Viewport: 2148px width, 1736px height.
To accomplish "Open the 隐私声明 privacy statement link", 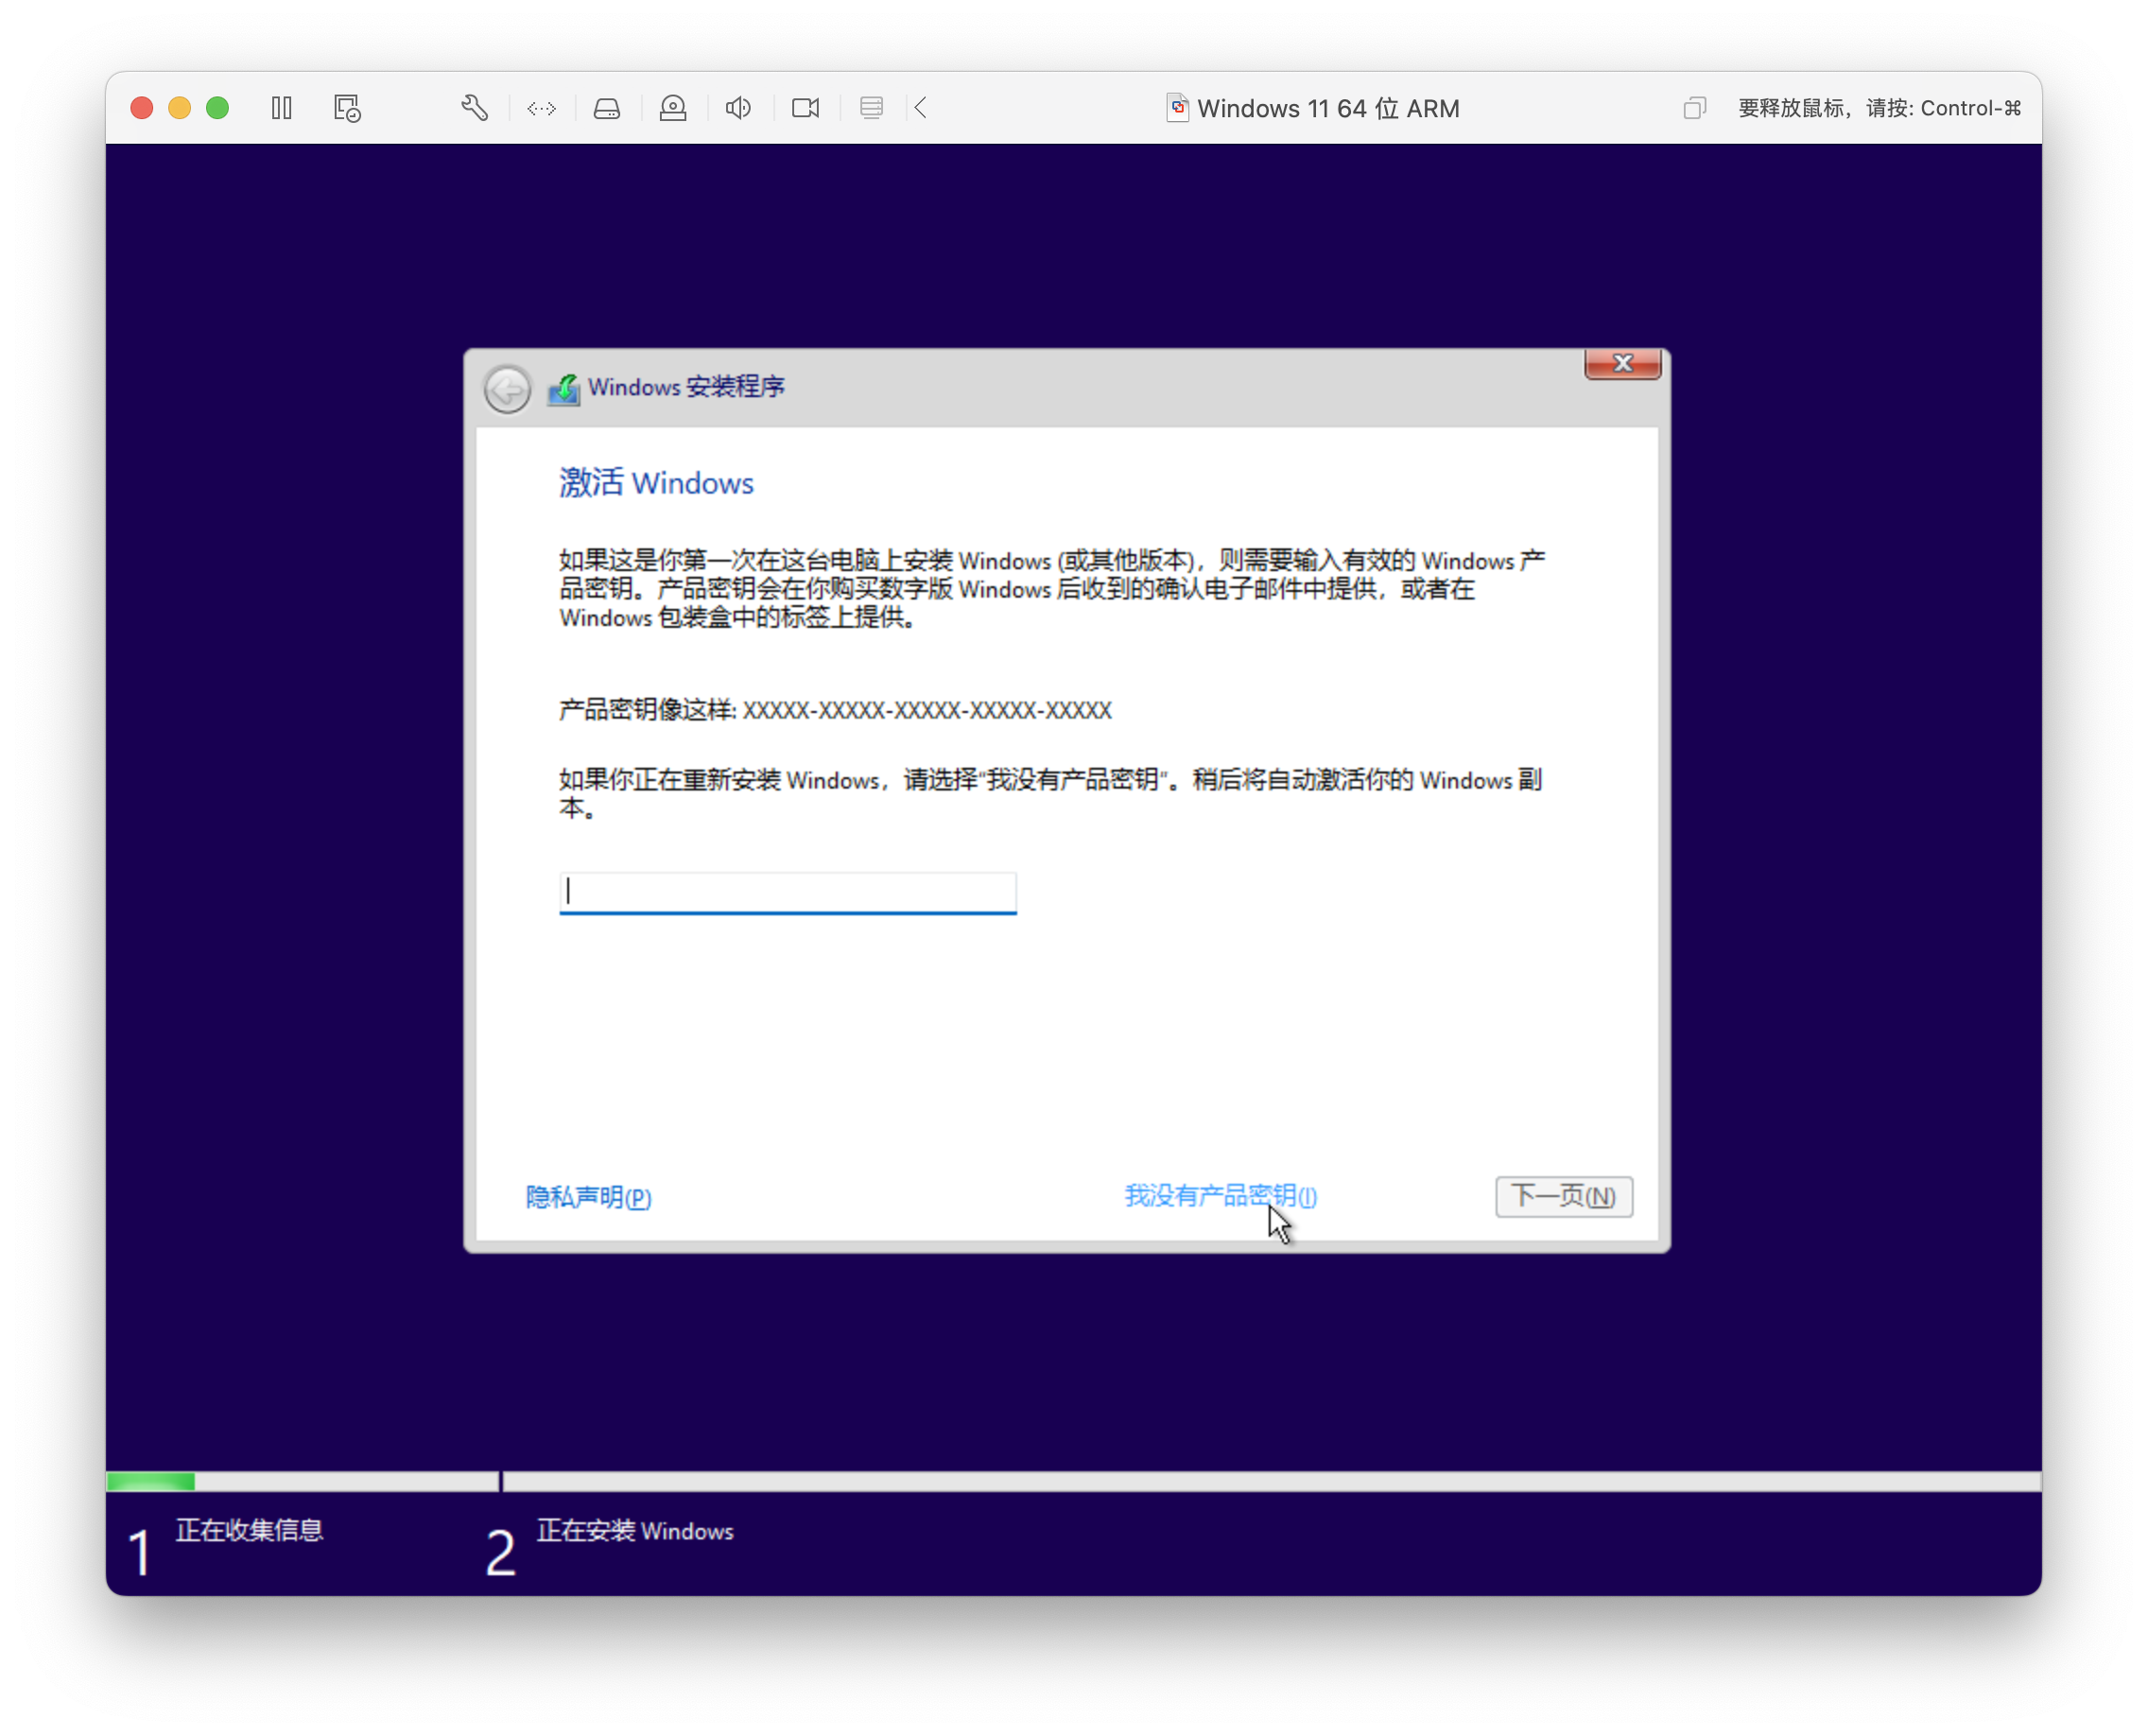I will (588, 1197).
